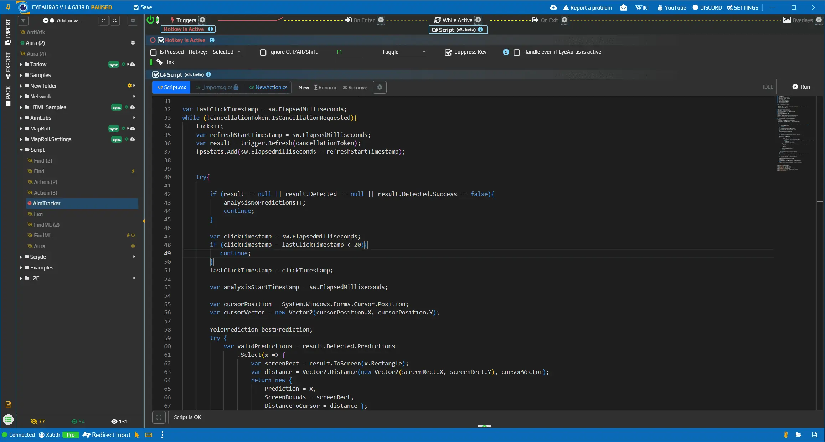The image size is (825, 442).
Task: Open the EXPORT sidebar panel
Action: click(x=8, y=64)
